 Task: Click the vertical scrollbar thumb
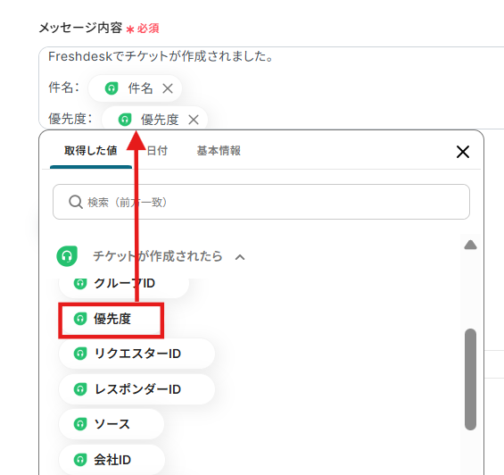point(471,379)
